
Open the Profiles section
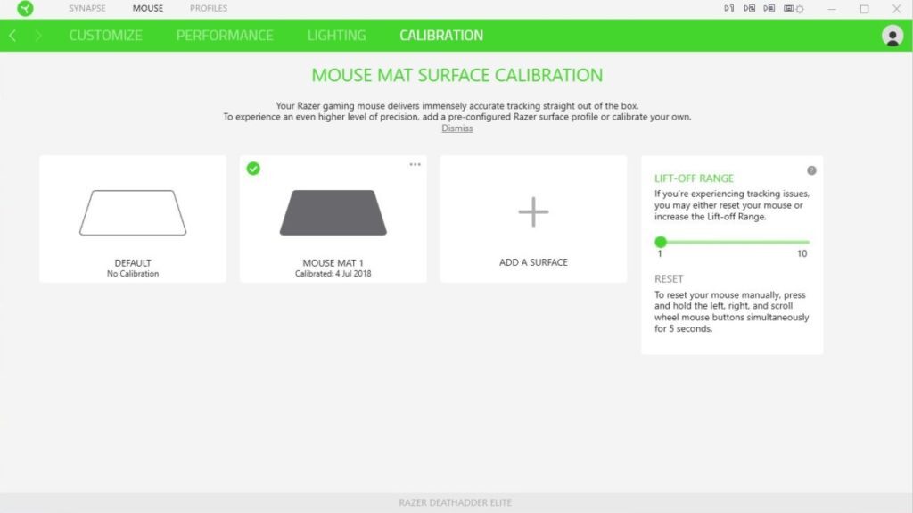(x=209, y=8)
